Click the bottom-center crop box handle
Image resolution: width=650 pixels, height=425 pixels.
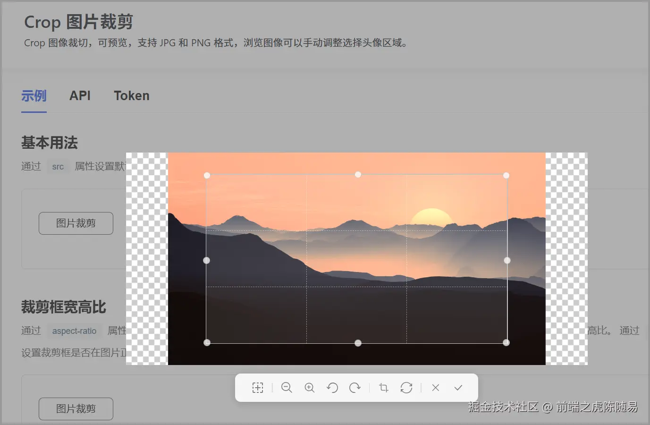[358, 343]
